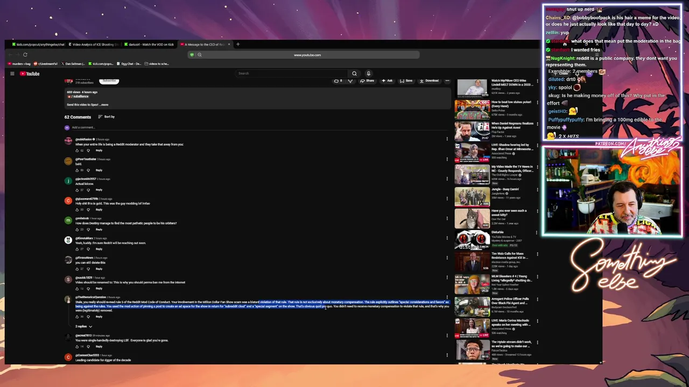Open options menu for @KimotaMarx comment
This screenshot has width=689, height=387.
[447, 238]
